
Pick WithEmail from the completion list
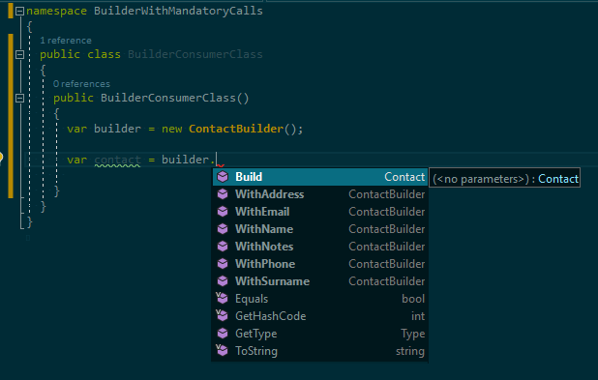320,212
